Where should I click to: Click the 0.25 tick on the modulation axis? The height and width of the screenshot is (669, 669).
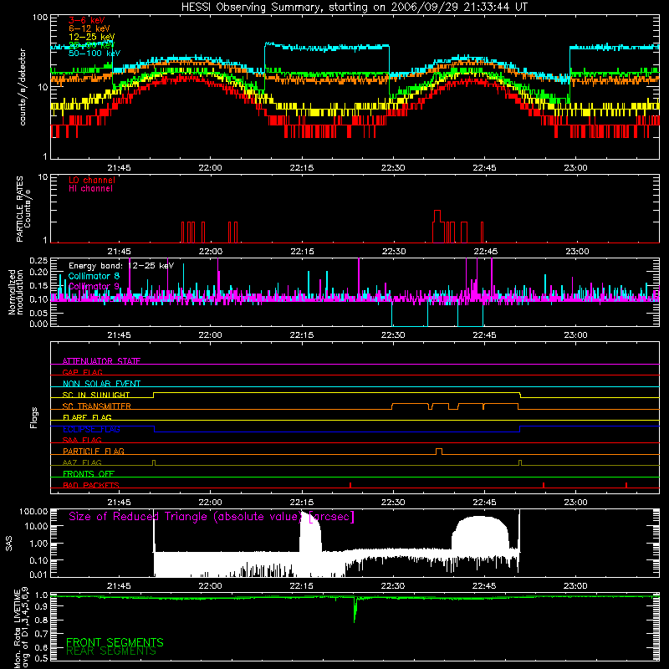(38, 260)
